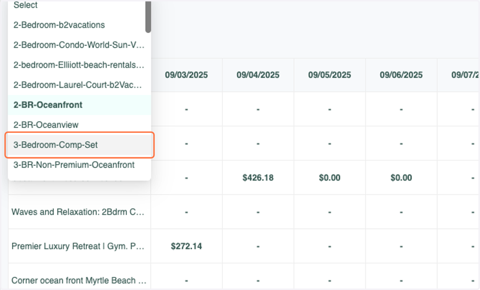480x290 pixels.
Task: Click Premier Luxury Retreat cell under 09/05/2025
Action: [x=330, y=246]
